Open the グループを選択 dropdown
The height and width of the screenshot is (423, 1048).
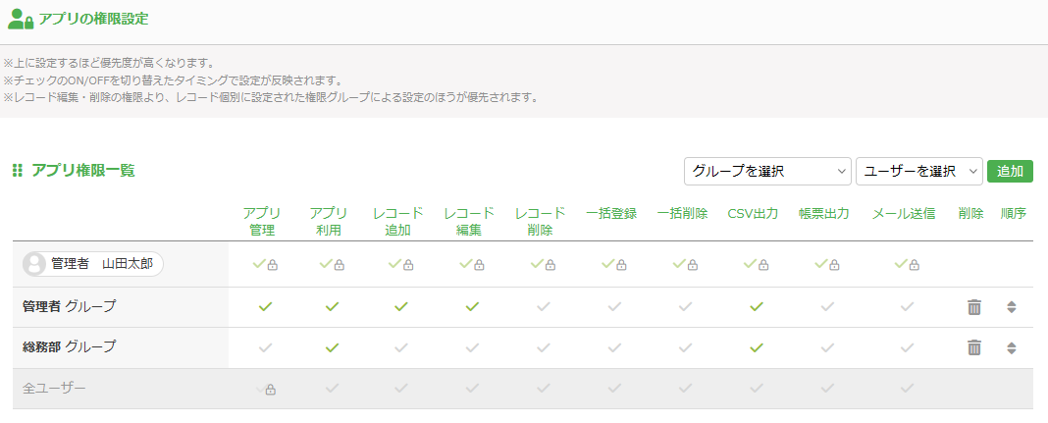tap(767, 171)
